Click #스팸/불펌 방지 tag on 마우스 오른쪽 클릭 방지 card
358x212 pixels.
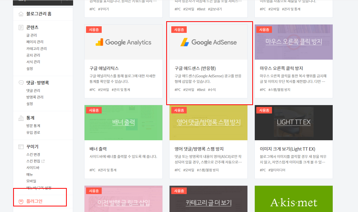coord(279,90)
